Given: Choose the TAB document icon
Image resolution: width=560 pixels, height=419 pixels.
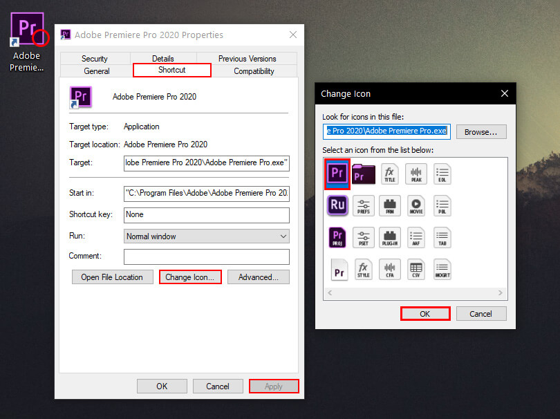Looking at the screenshot, I should (442, 237).
